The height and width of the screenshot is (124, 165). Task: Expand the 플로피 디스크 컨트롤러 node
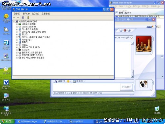pos(17,53)
